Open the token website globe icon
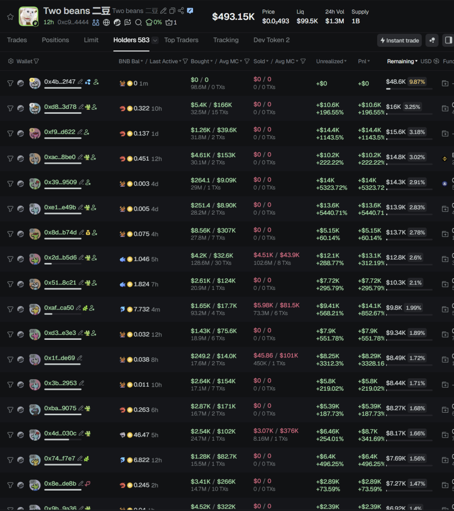This screenshot has width=454, height=511. tap(107, 22)
